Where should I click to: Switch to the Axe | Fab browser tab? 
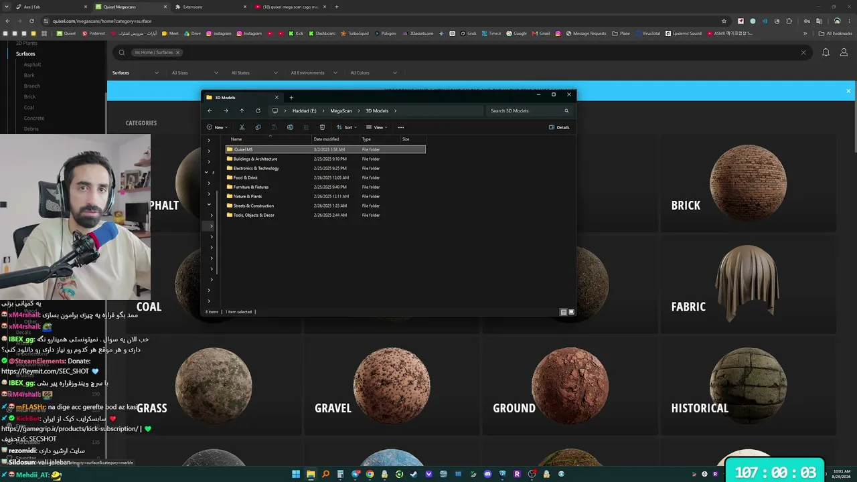52,7
